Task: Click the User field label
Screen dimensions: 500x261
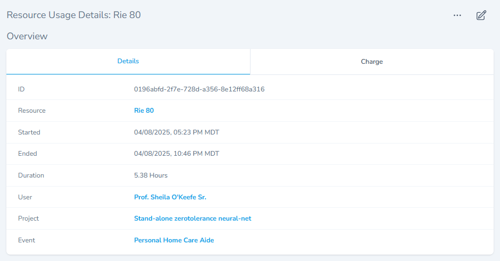Action: (25, 197)
